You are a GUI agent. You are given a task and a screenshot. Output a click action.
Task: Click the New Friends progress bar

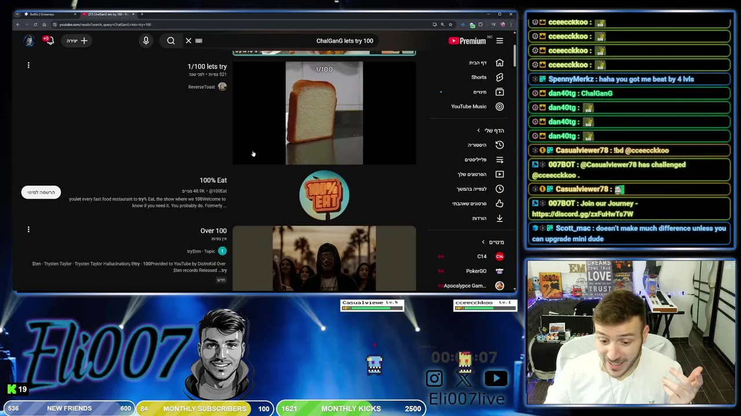coord(69,408)
